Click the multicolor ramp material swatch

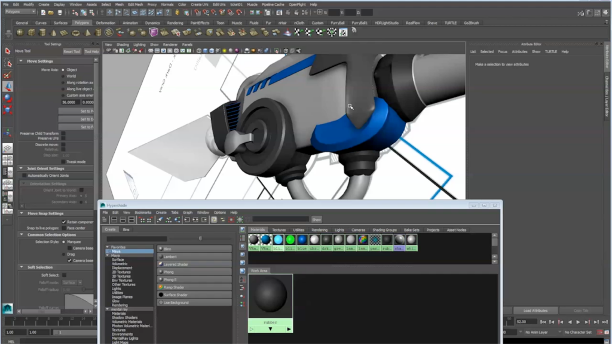click(x=363, y=239)
